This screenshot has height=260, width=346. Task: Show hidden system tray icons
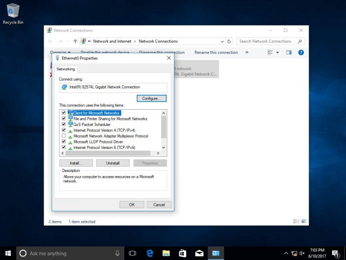click(286, 253)
